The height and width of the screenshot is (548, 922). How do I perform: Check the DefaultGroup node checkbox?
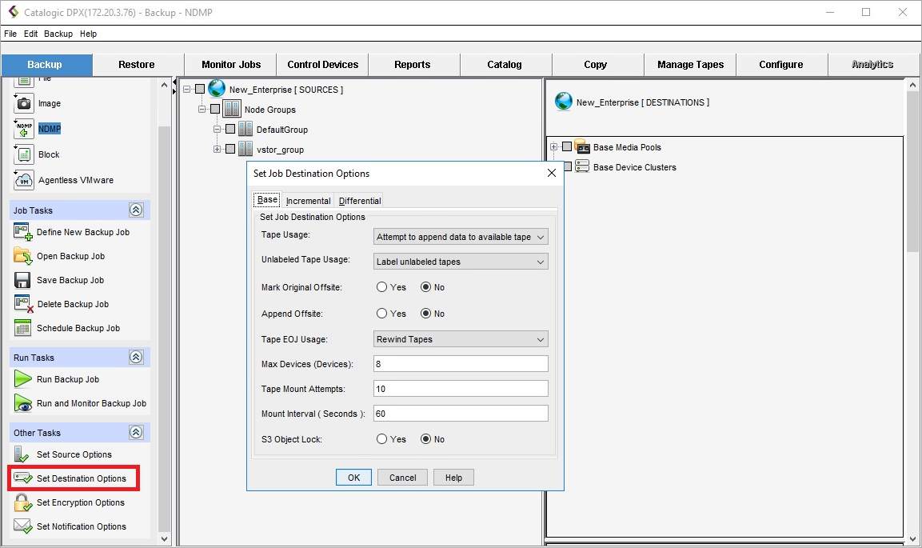tap(230, 130)
